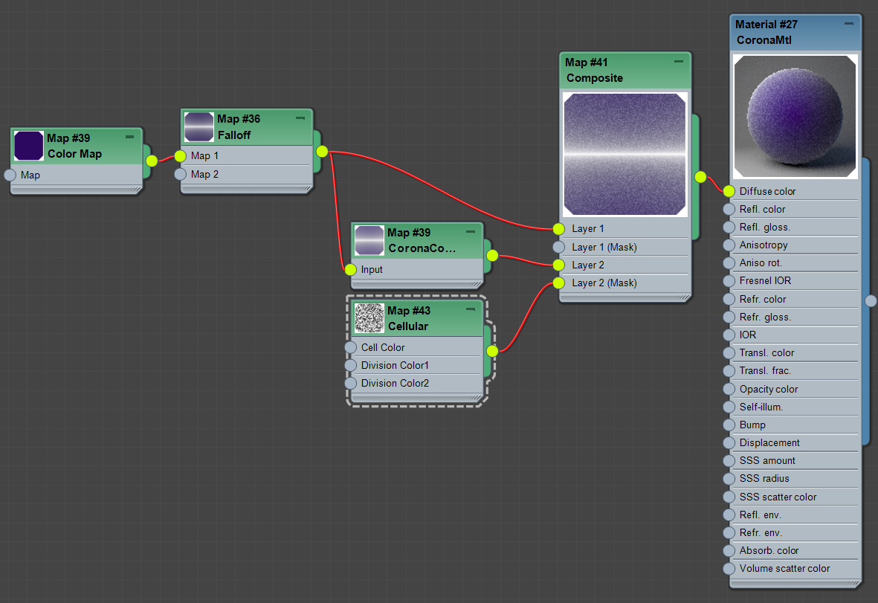
Task: Click the Composite node's output socket
Action: [700, 177]
